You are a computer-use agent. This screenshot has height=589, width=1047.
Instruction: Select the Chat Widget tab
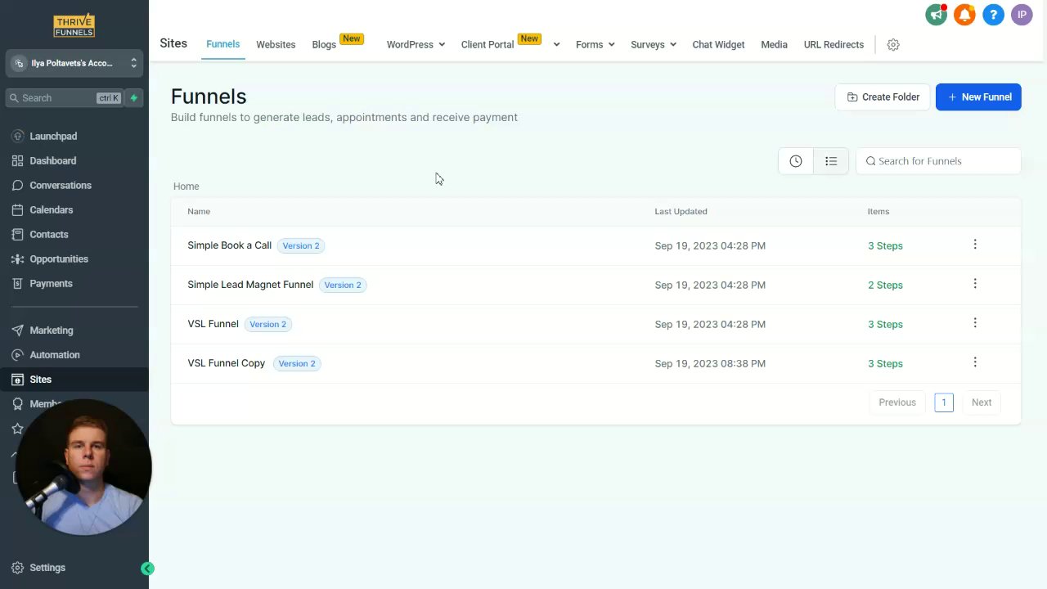point(718,45)
